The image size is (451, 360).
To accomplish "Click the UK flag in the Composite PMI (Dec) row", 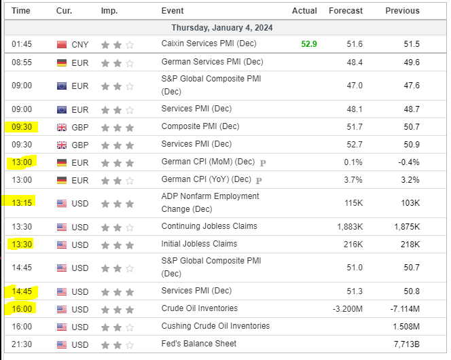I will click(62, 127).
